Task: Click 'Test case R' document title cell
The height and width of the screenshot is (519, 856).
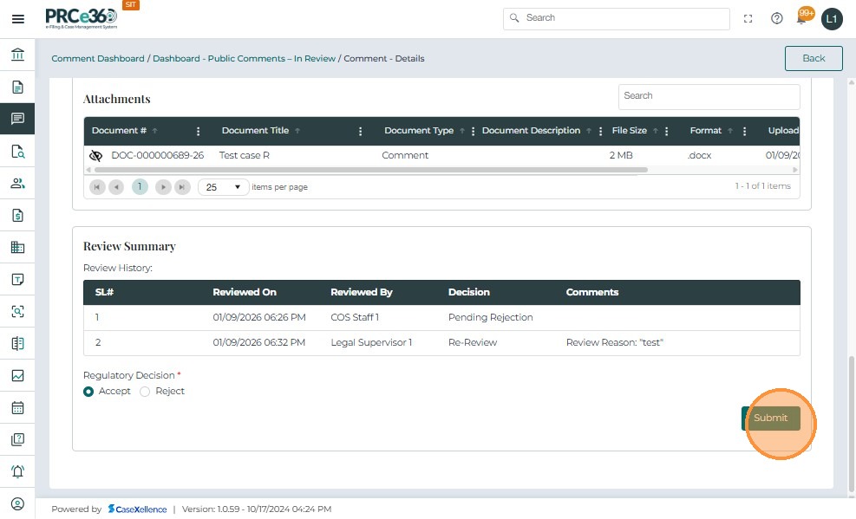Action: [244, 155]
